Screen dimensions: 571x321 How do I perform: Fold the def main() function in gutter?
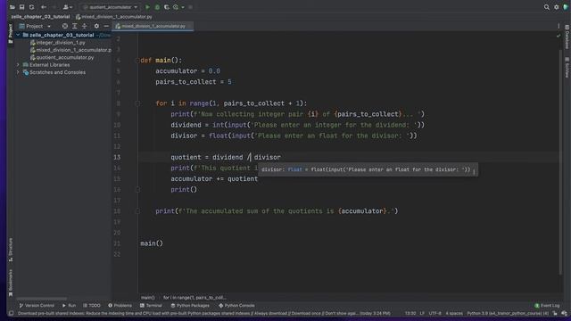[x=137, y=61]
